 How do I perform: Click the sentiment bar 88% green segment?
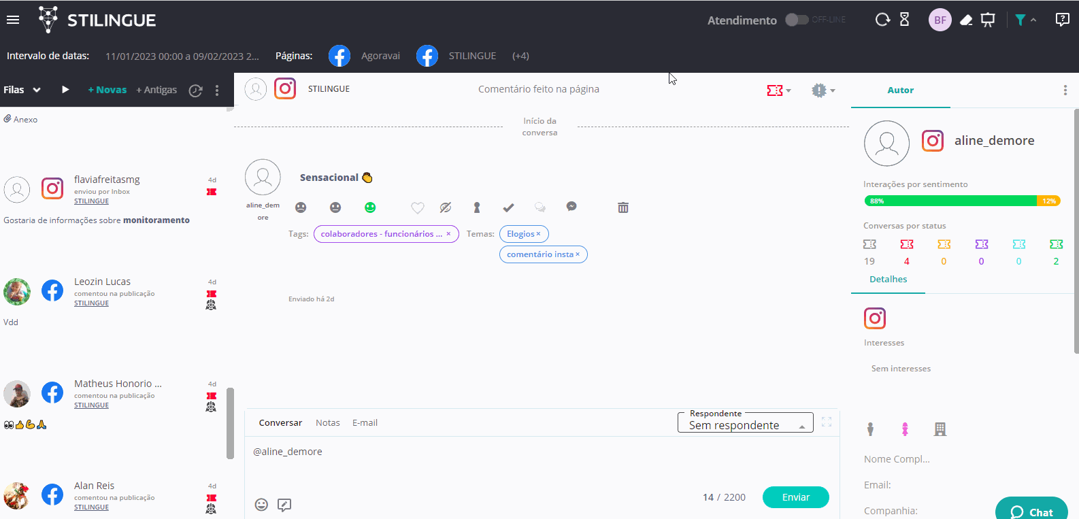tap(950, 201)
